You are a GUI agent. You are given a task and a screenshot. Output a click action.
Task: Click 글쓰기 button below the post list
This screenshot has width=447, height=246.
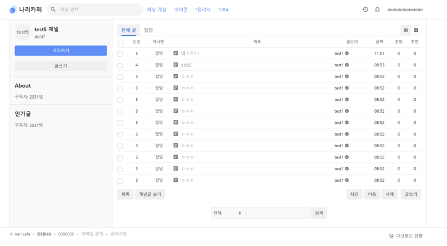pos(411,194)
